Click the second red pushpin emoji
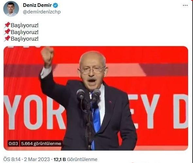The width and height of the screenshot is (193, 163). pos(7,32)
